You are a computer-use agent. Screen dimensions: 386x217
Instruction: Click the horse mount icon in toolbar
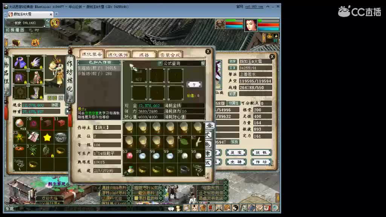tap(243, 208)
